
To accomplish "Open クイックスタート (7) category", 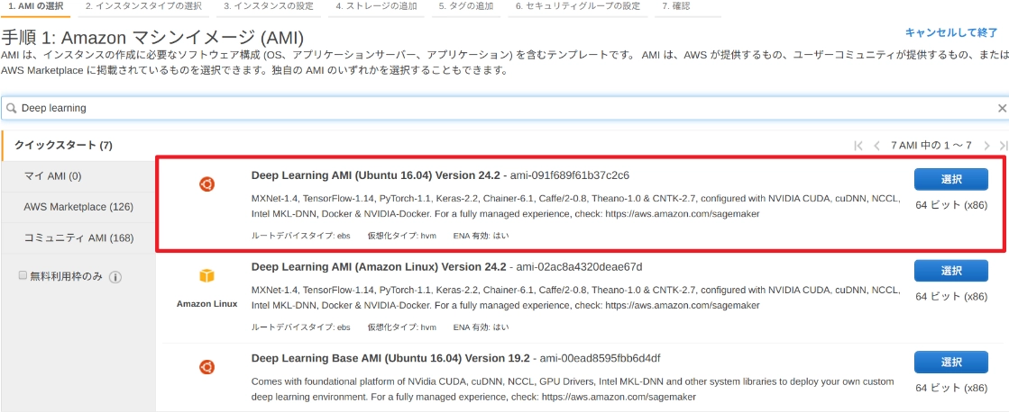I will click(79, 145).
